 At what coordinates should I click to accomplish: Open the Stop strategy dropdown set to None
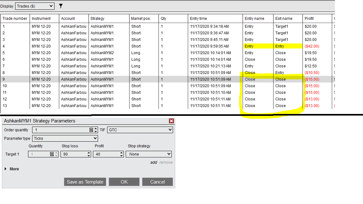tap(148, 154)
